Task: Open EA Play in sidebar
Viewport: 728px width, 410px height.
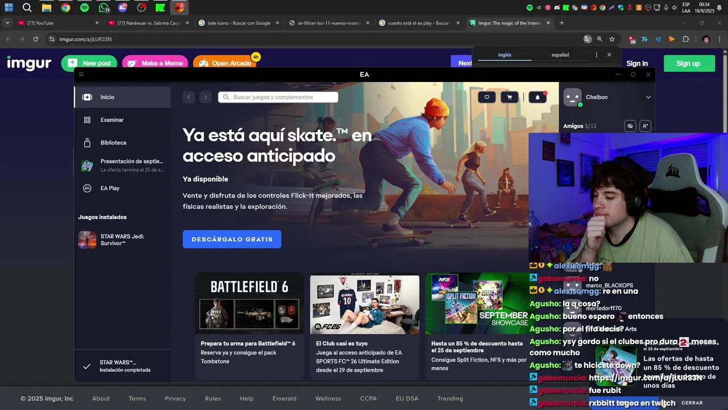Action: (122, 188)
